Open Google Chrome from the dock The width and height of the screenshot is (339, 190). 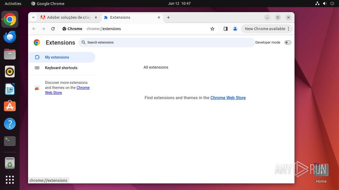(x=10, y=19)
